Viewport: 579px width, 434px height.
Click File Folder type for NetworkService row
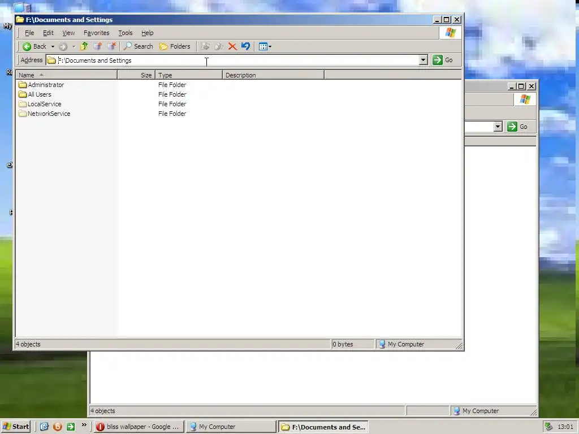[x=172, y=113]
